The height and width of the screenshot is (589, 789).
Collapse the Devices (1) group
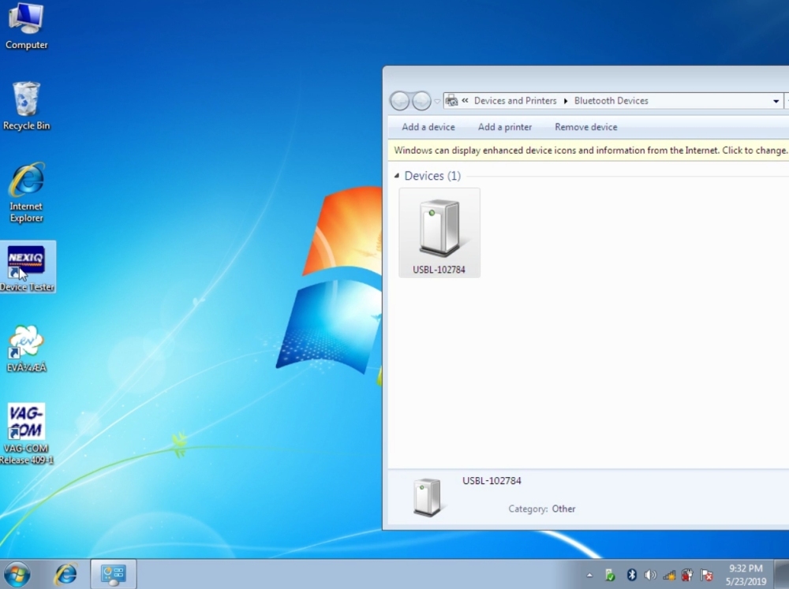pyautogui.click(x=397, y=176)
